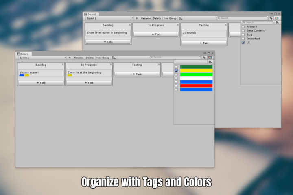The height and width of the screenshot is (195, 293).
Task: Click Rename in front window toolbar
Action: (x=79, y=58)
